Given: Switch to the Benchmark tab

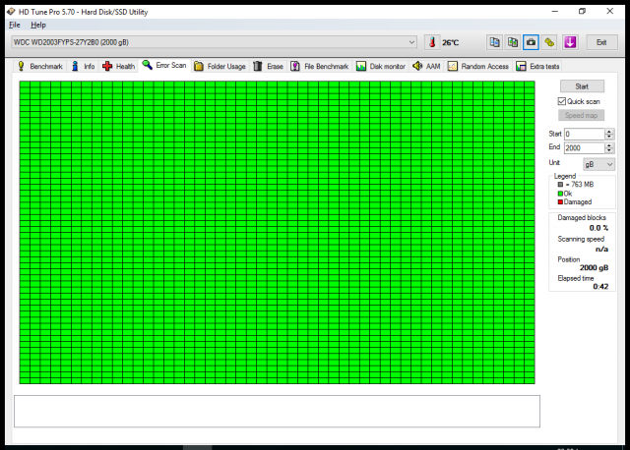Looking at the screenshot, I should pos(39,66).
